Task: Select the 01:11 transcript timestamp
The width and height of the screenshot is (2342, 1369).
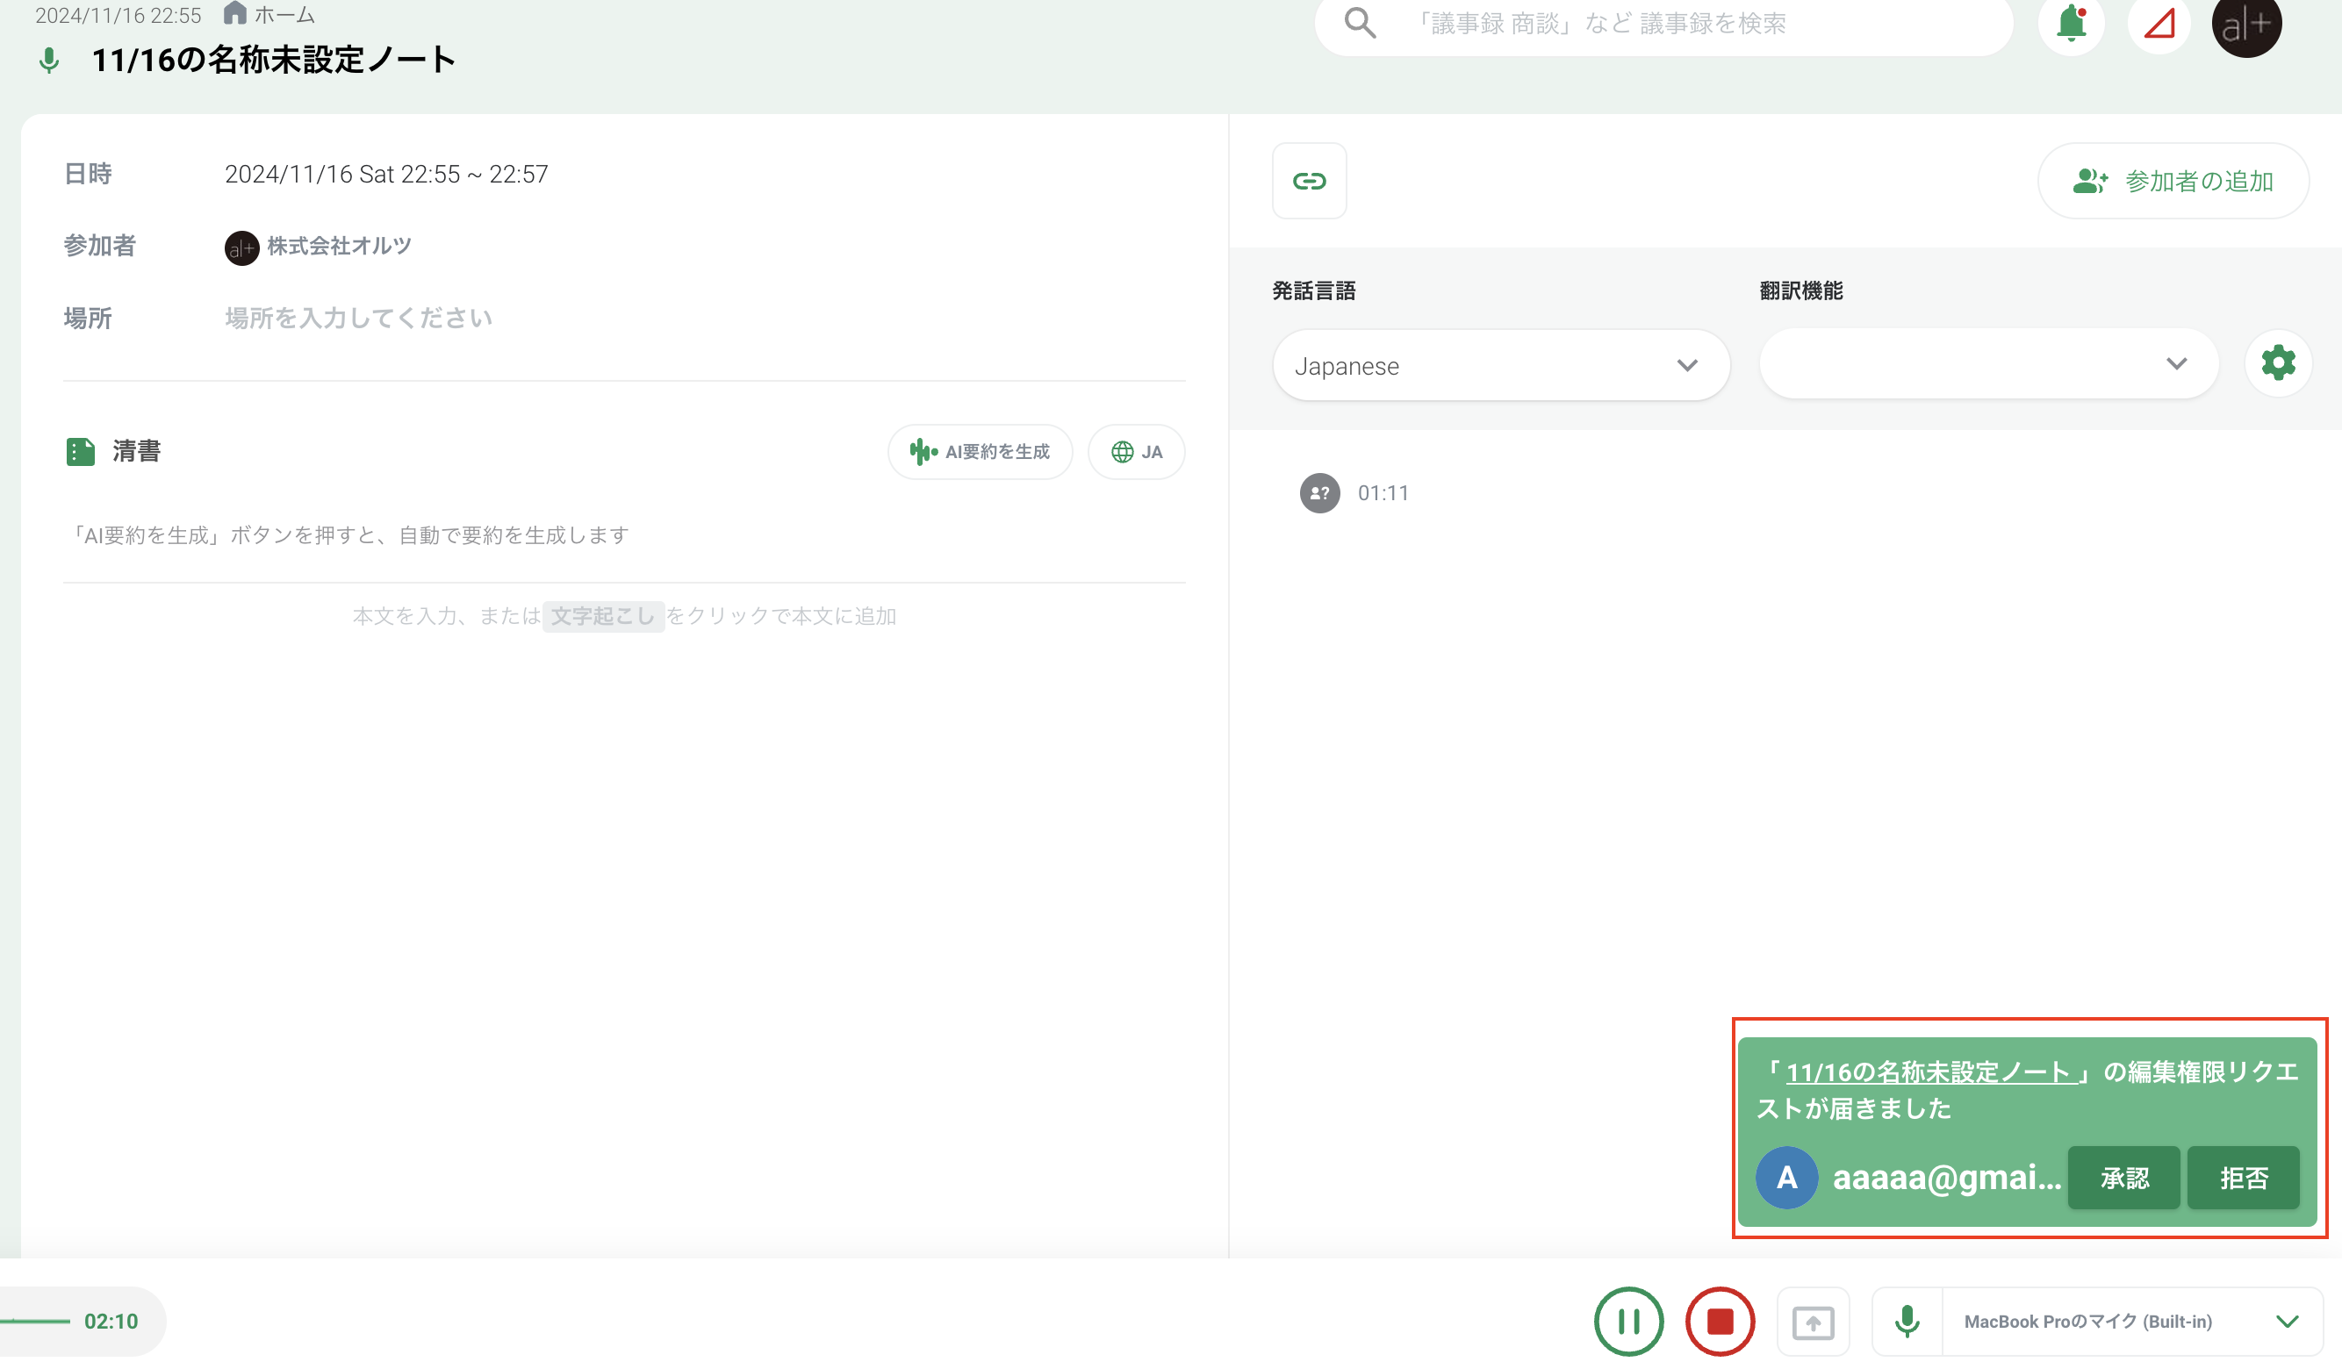Action: 1383,493
